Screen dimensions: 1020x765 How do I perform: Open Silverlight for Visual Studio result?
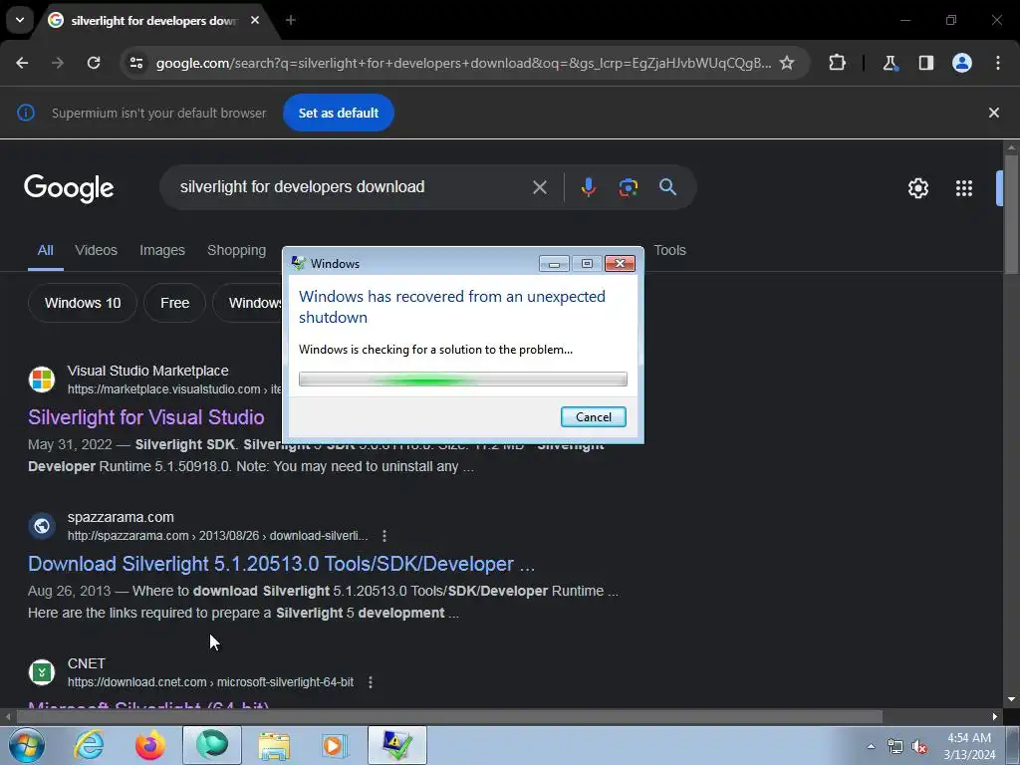pyautogui.click(x=146, y=417)
